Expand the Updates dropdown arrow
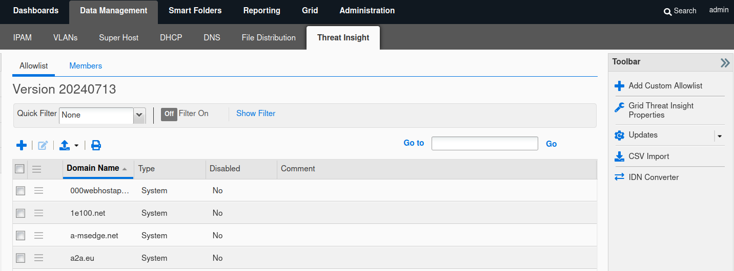Screen dimensions: 734x271 719,136
